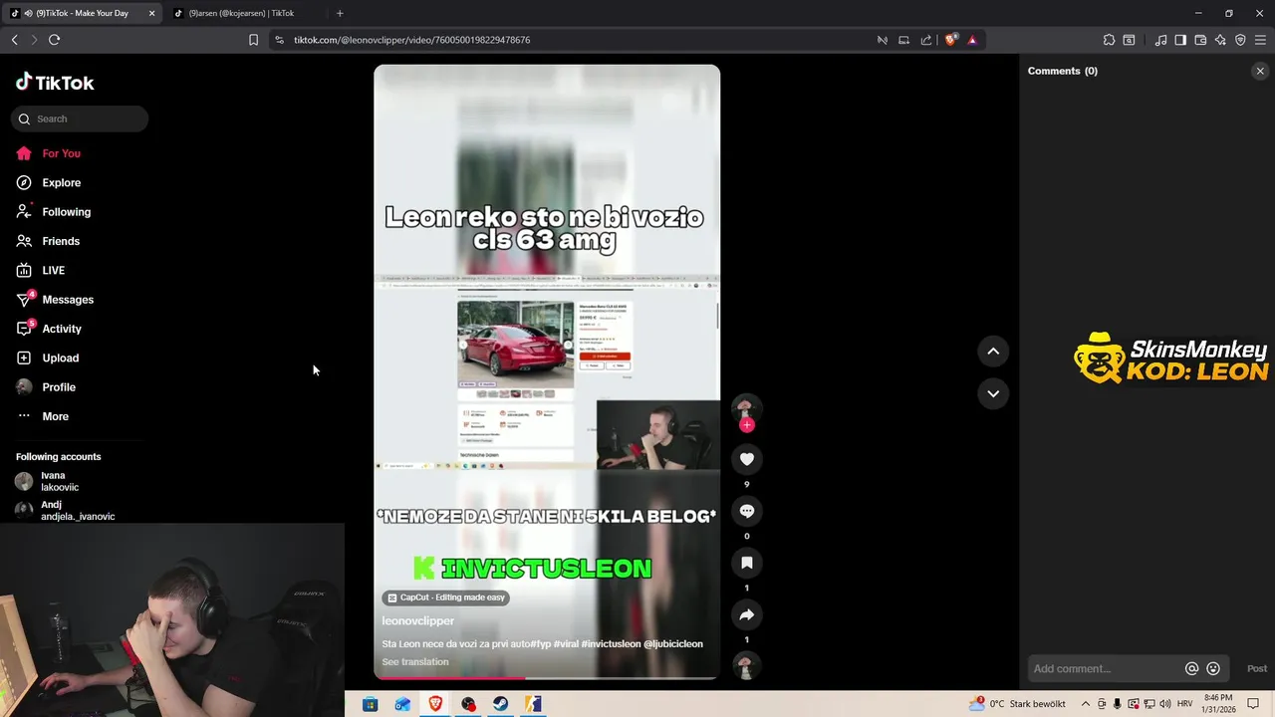
Task: Bookmark this page in address bar
Action: point(253,40)
